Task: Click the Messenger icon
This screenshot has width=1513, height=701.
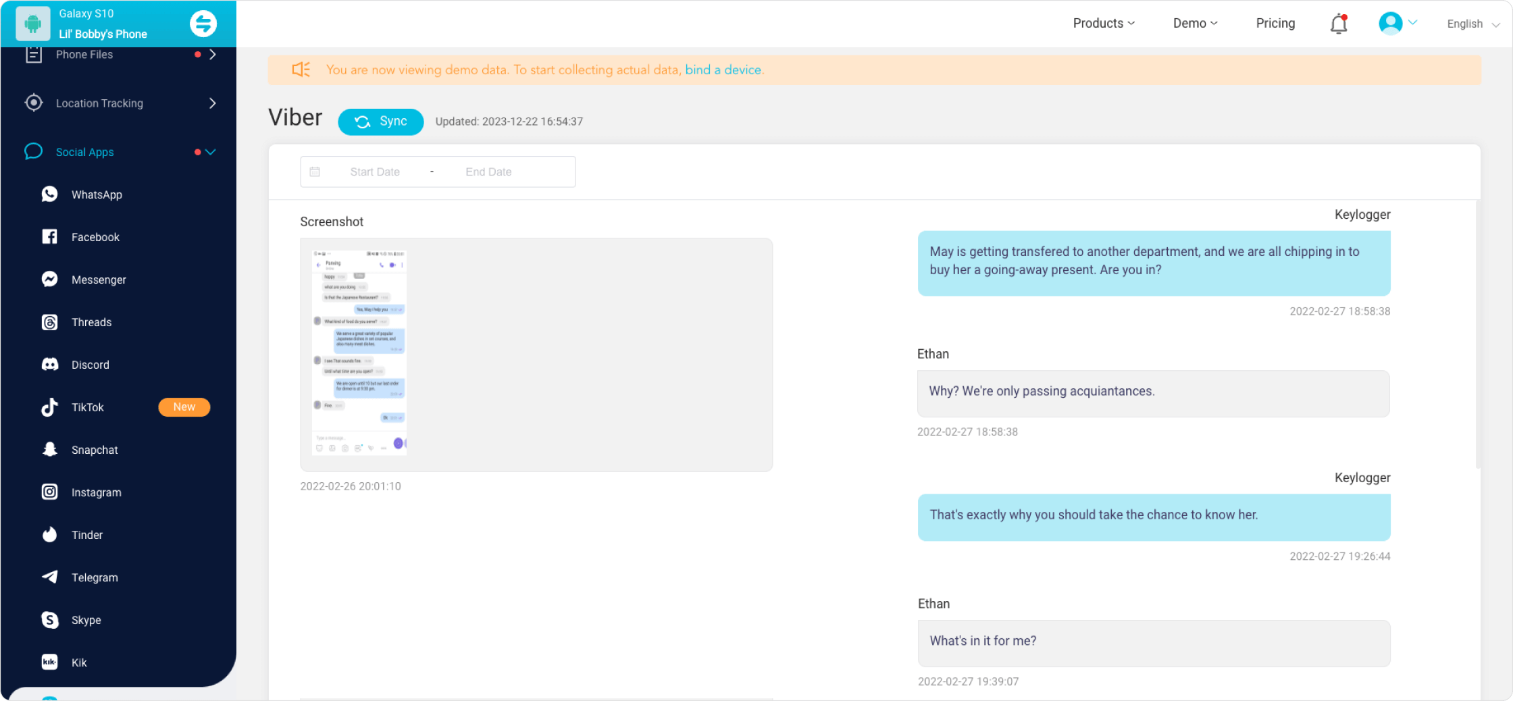Action: click(x=50, y=280)
